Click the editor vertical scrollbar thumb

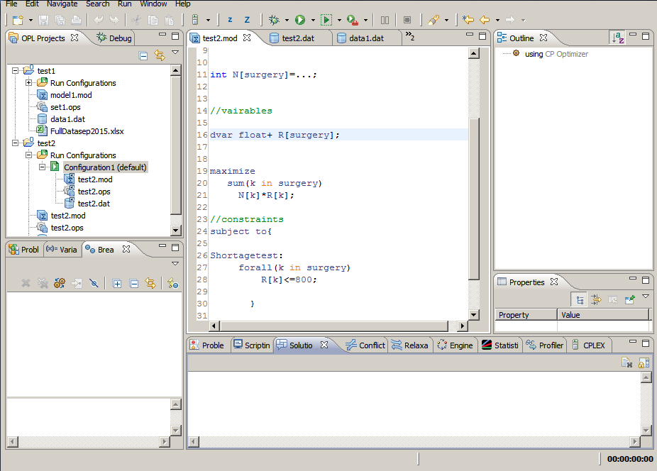(x=473, y=199)
